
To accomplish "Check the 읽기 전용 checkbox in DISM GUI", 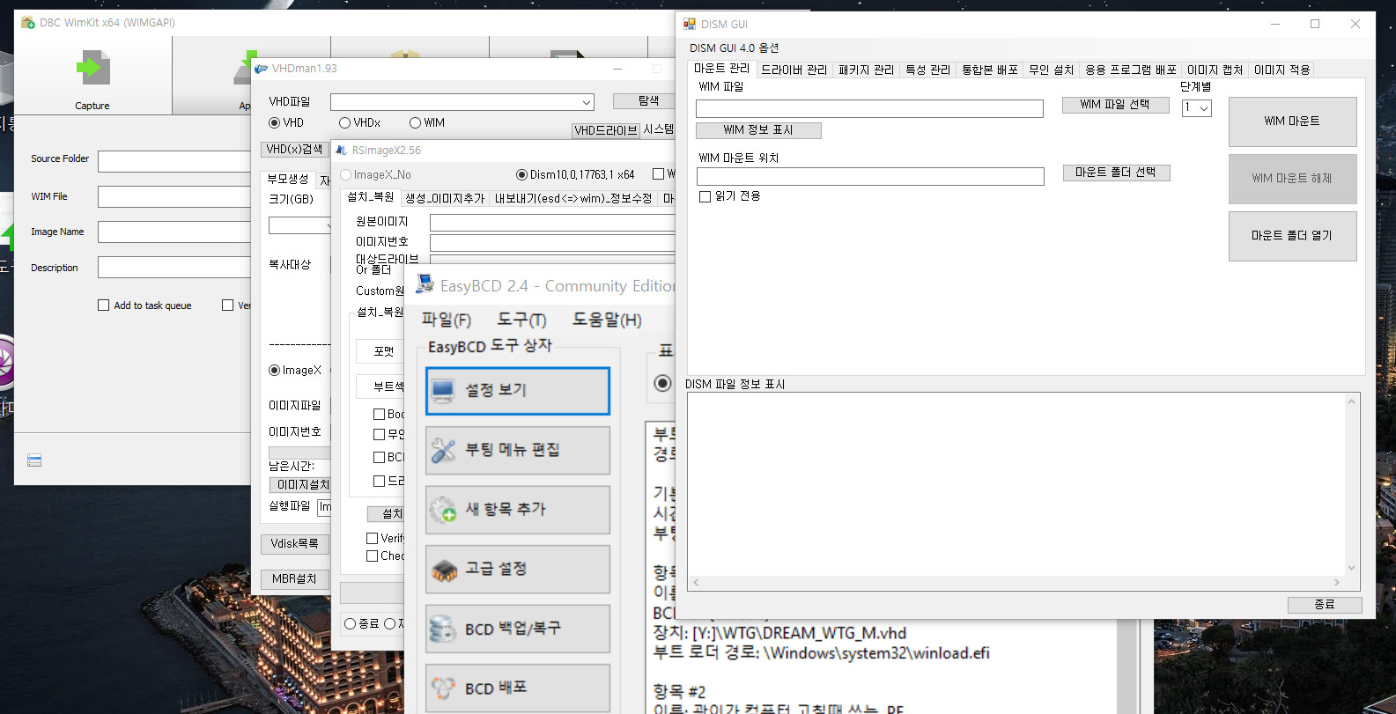I will point(705,196).
